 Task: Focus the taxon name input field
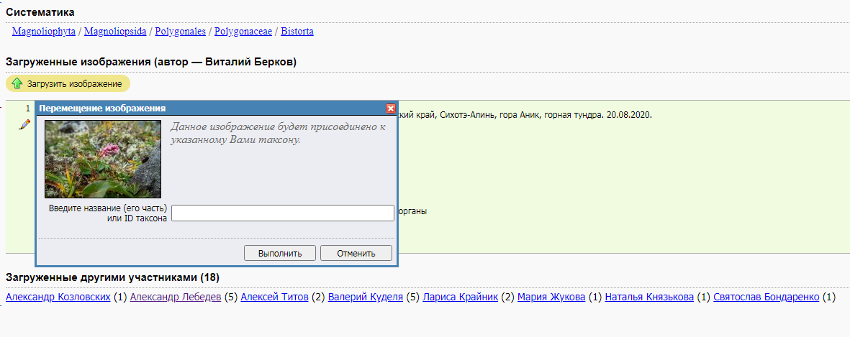tap(283, 213)
